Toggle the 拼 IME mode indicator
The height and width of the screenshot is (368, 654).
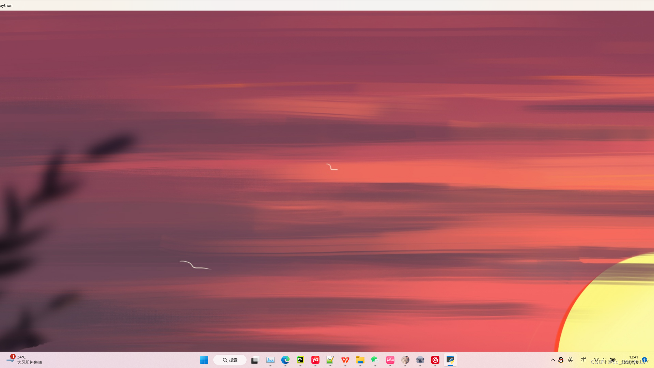click(x=583, y=360)
